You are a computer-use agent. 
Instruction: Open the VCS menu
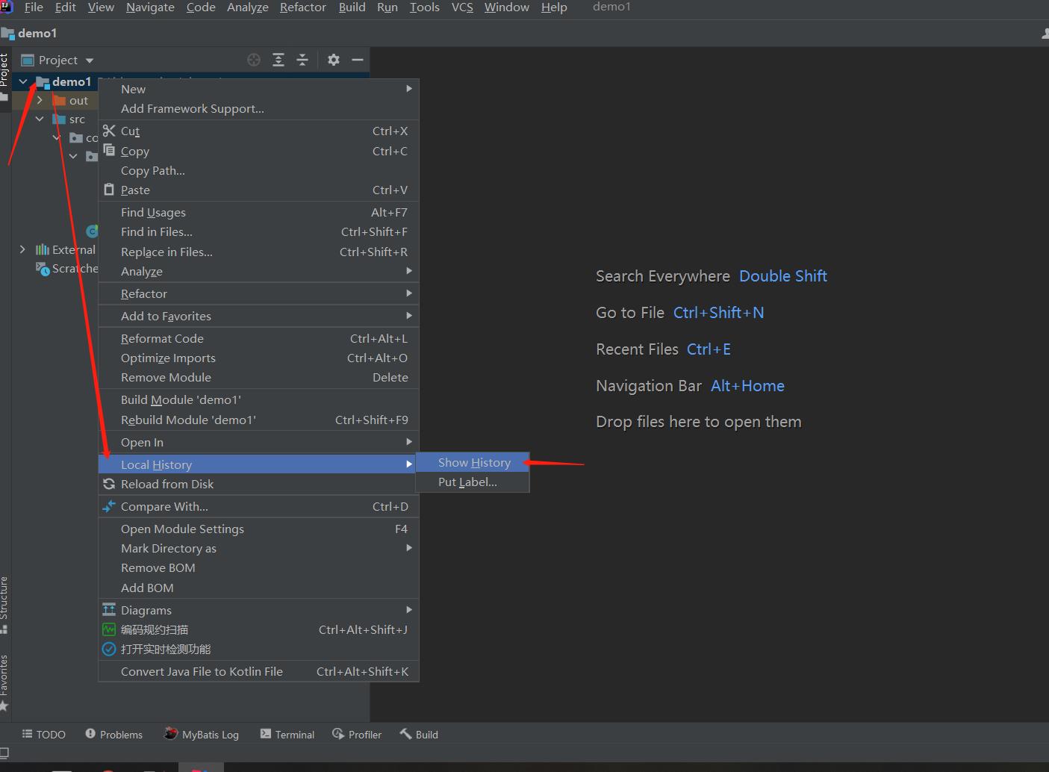point(462,7)
